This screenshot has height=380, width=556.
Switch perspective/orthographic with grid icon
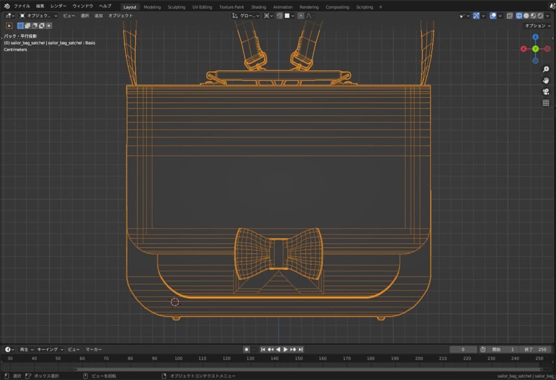546,103
